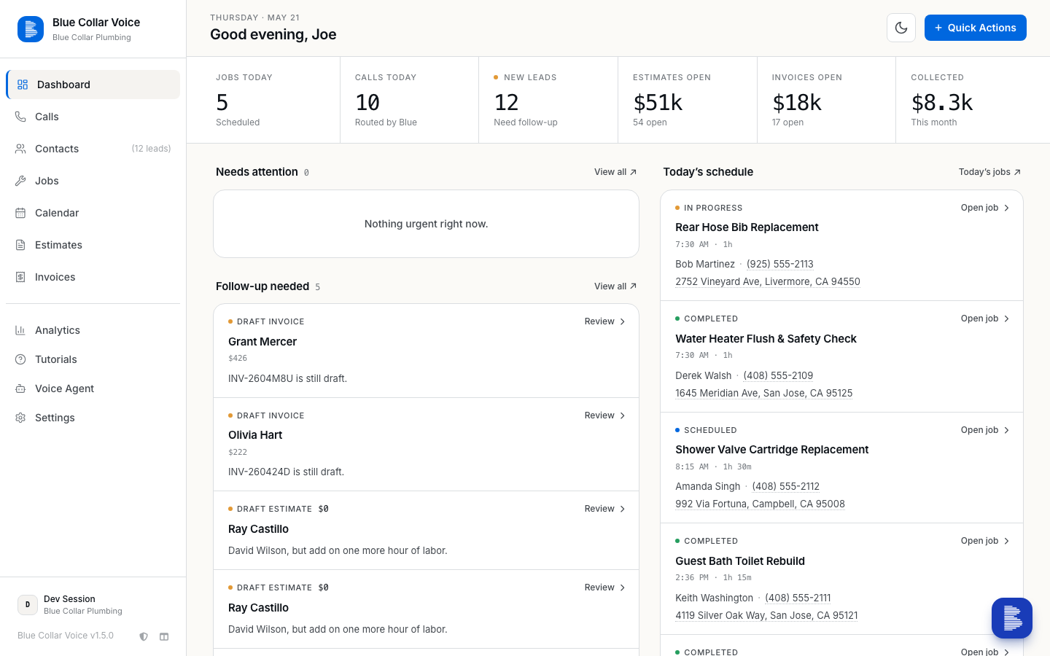
Task: Review the second Ray Castillo draft estimate
Action: (x=604, y=587)
